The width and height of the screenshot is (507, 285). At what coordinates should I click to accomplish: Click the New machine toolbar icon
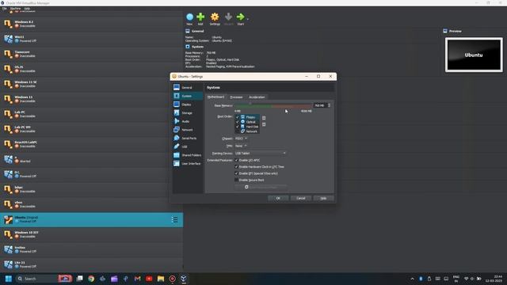tap(190, 17)
